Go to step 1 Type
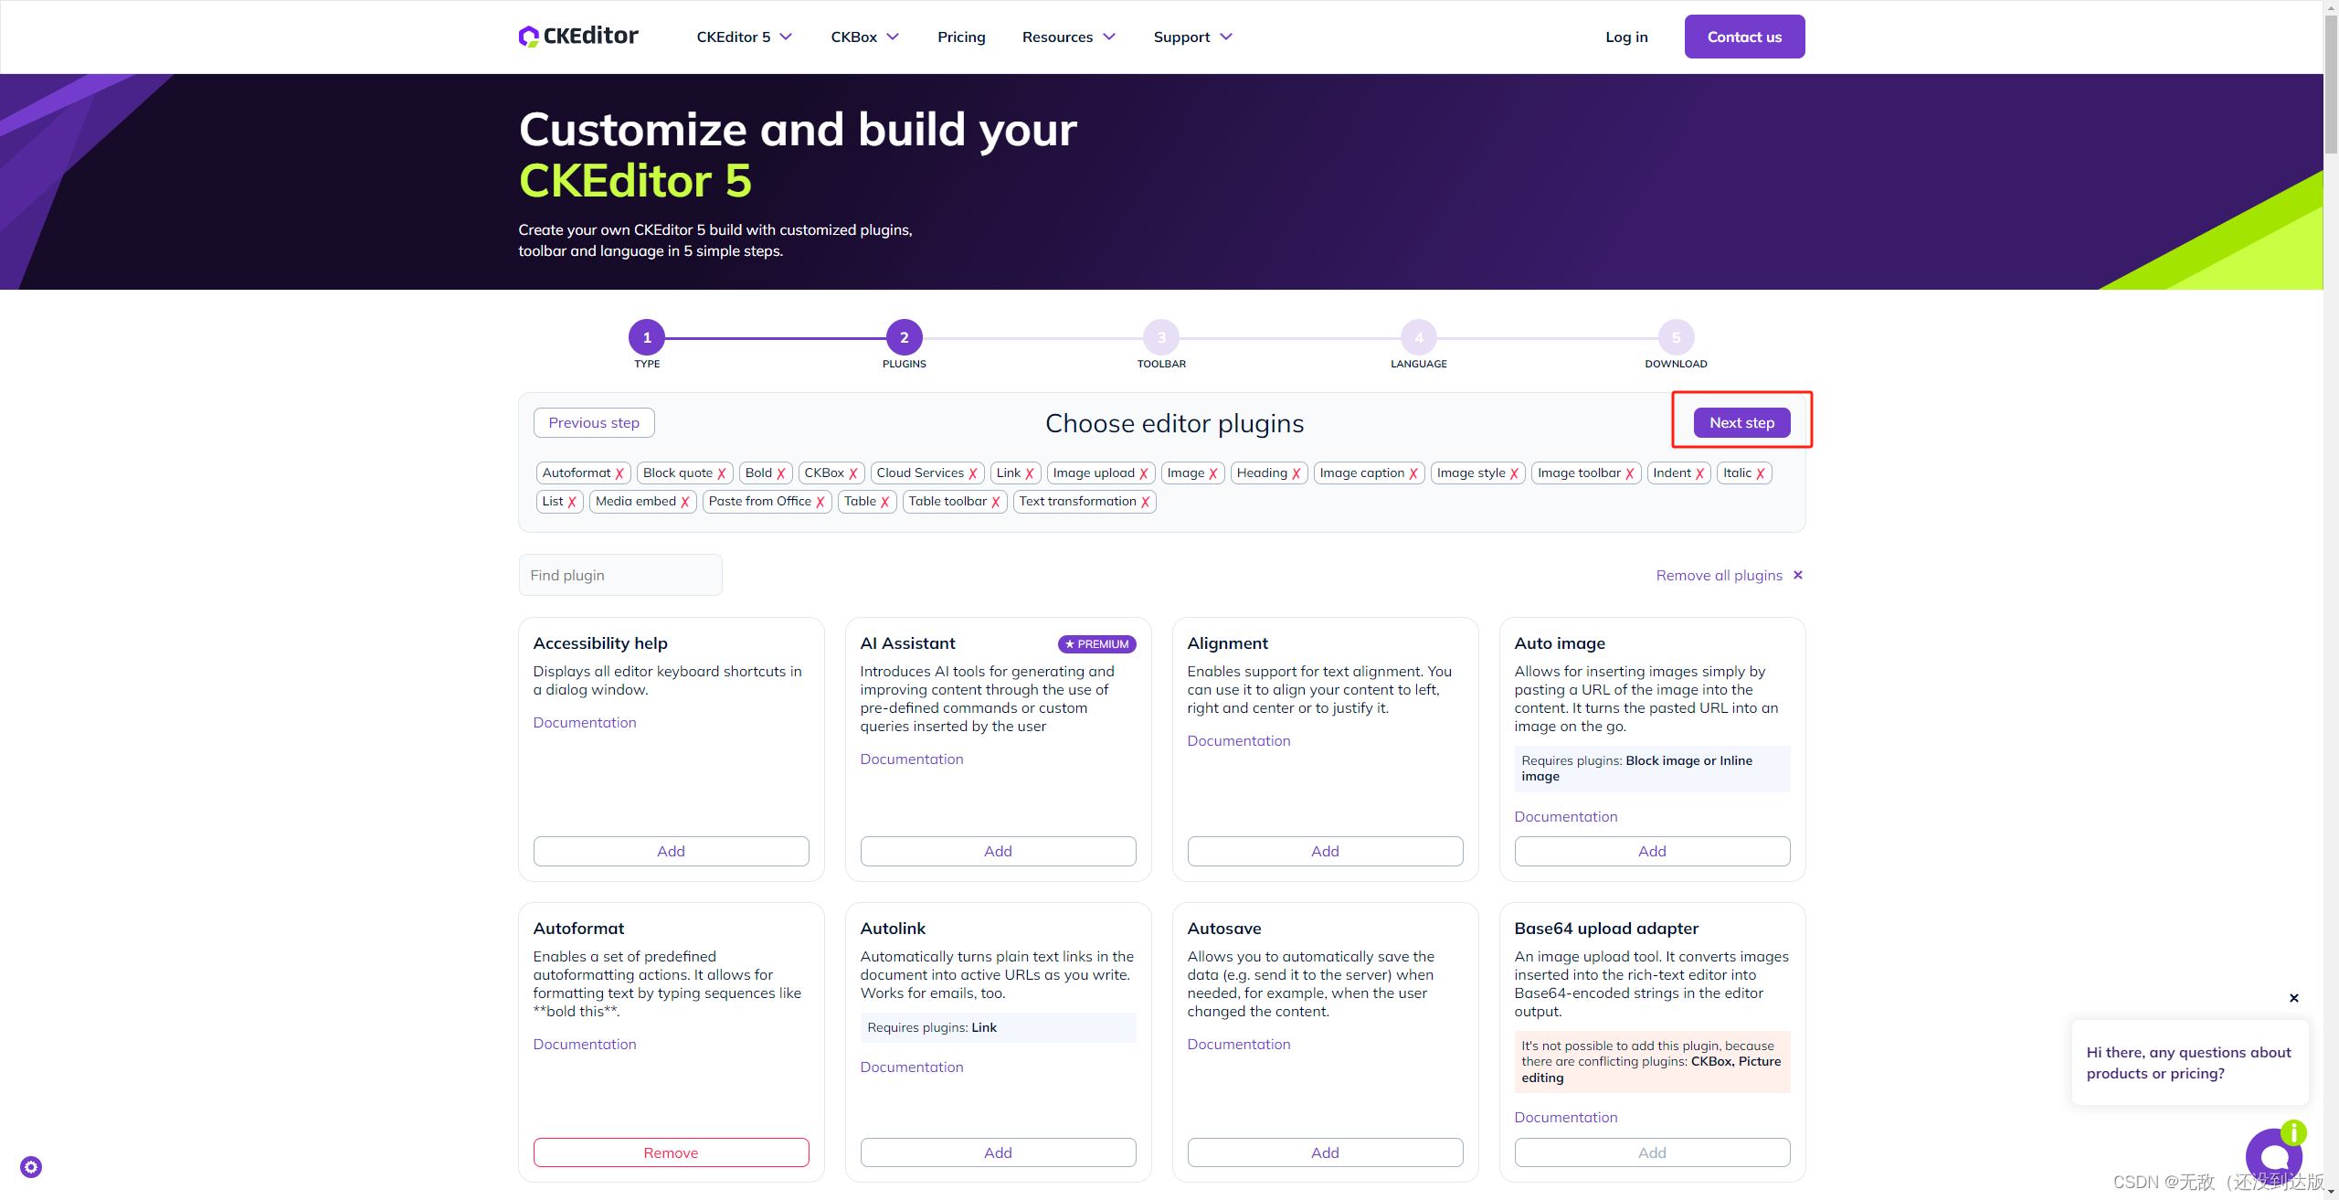 (x=647, y=337)
